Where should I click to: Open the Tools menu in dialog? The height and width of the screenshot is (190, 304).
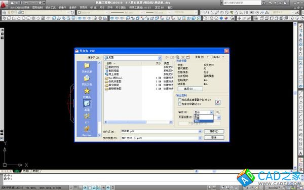[217, 57]
